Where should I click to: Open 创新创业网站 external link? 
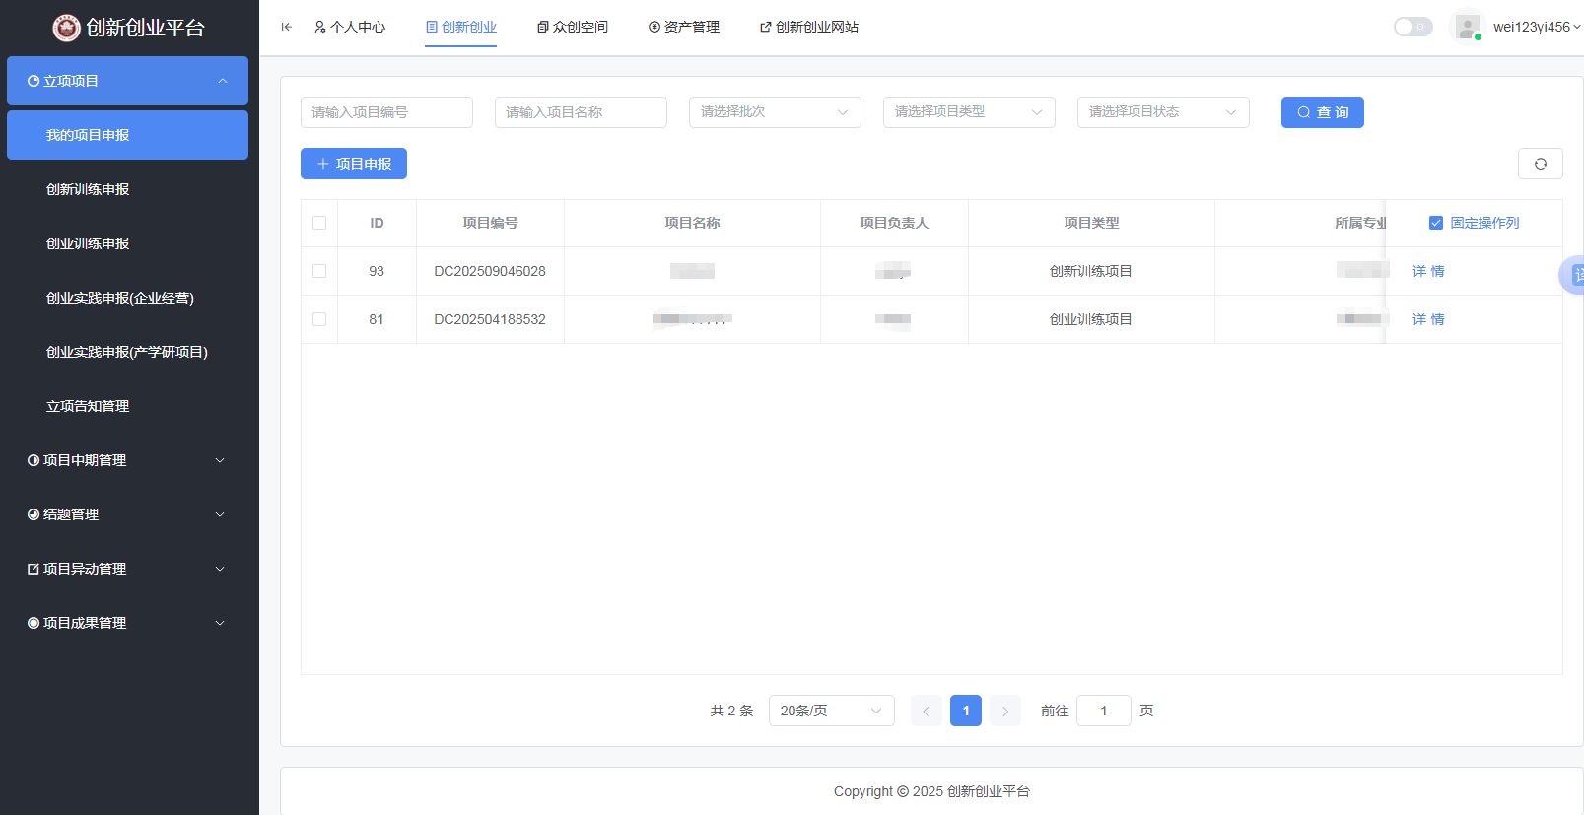pos(808,27)
